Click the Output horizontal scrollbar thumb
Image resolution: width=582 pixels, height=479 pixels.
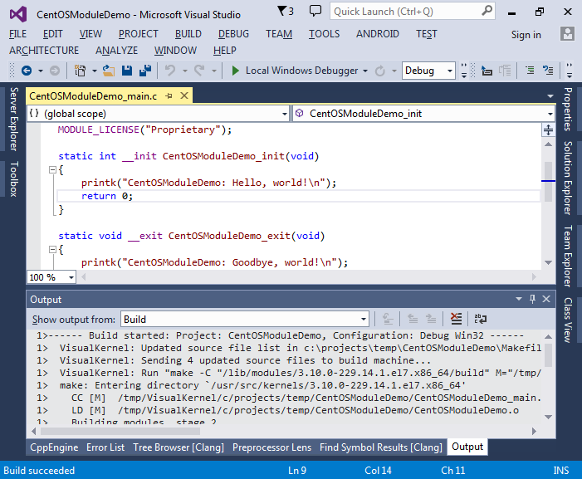click(120, 431)
